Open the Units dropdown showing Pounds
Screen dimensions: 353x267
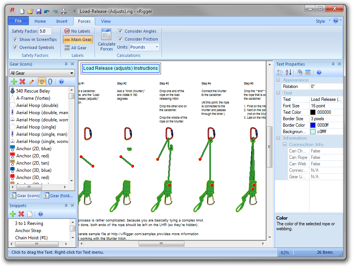pyautogui.click(x=144, y=47)
